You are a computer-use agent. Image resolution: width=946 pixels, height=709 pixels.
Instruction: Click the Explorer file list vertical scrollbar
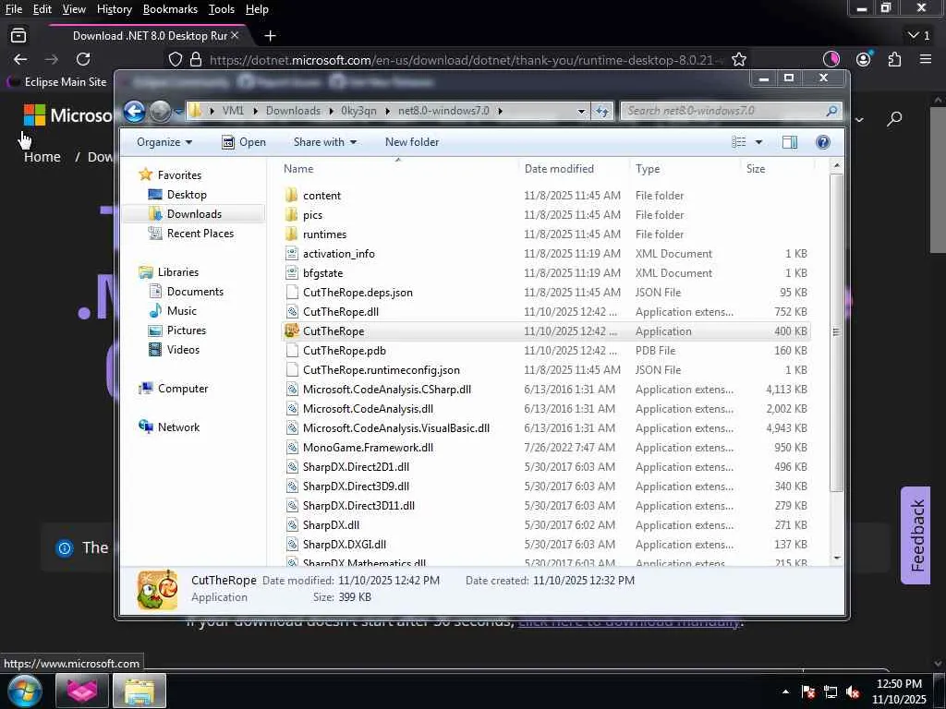pos(836,331)
